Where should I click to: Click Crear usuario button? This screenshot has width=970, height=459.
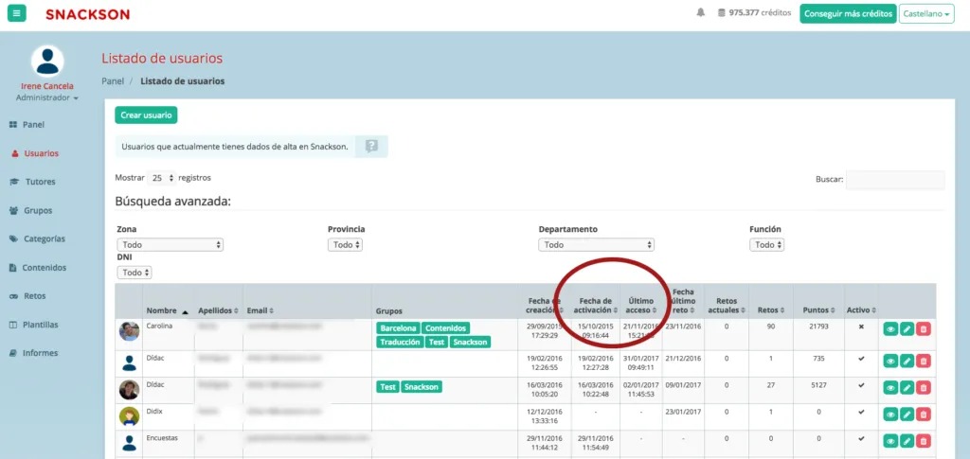147,115
